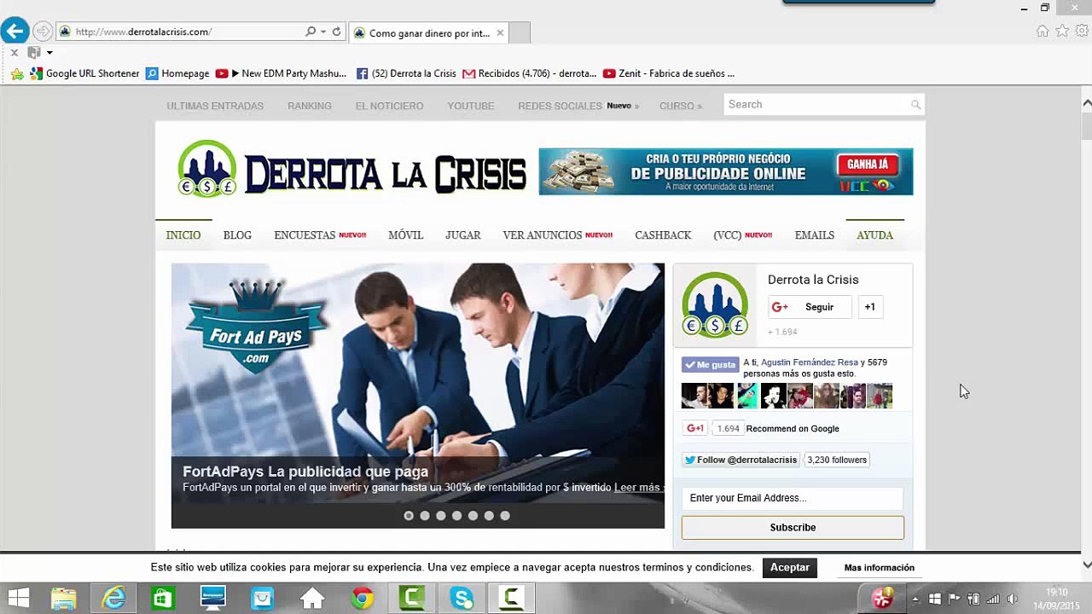Open Mas información cookie link
This screenshot has width=1092, height=614.
coord(879,568)
